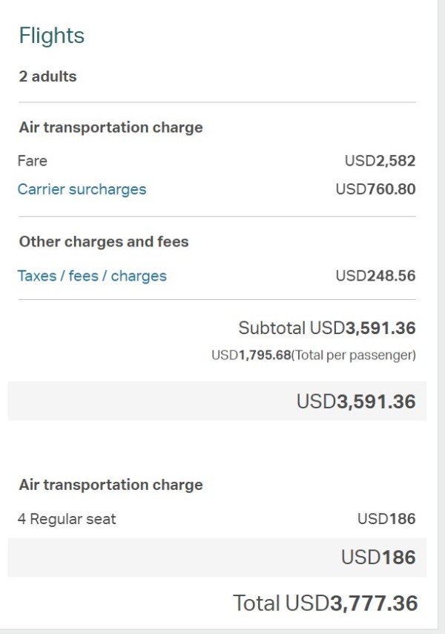This screenshot has height=634, width=445.
Task: Click the USD1,795.68 total per passenger text
Action: click(x=313, y=356)
